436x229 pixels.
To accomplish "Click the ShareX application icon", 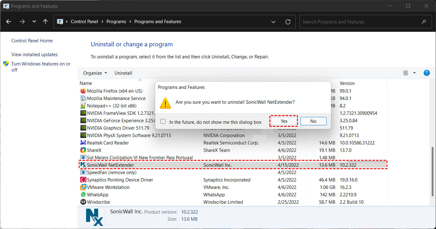I will (83, 150).
